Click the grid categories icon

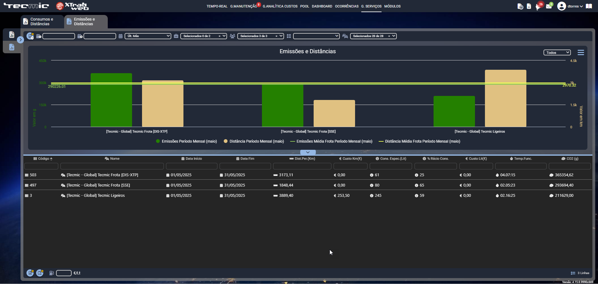tap(289, 36)
